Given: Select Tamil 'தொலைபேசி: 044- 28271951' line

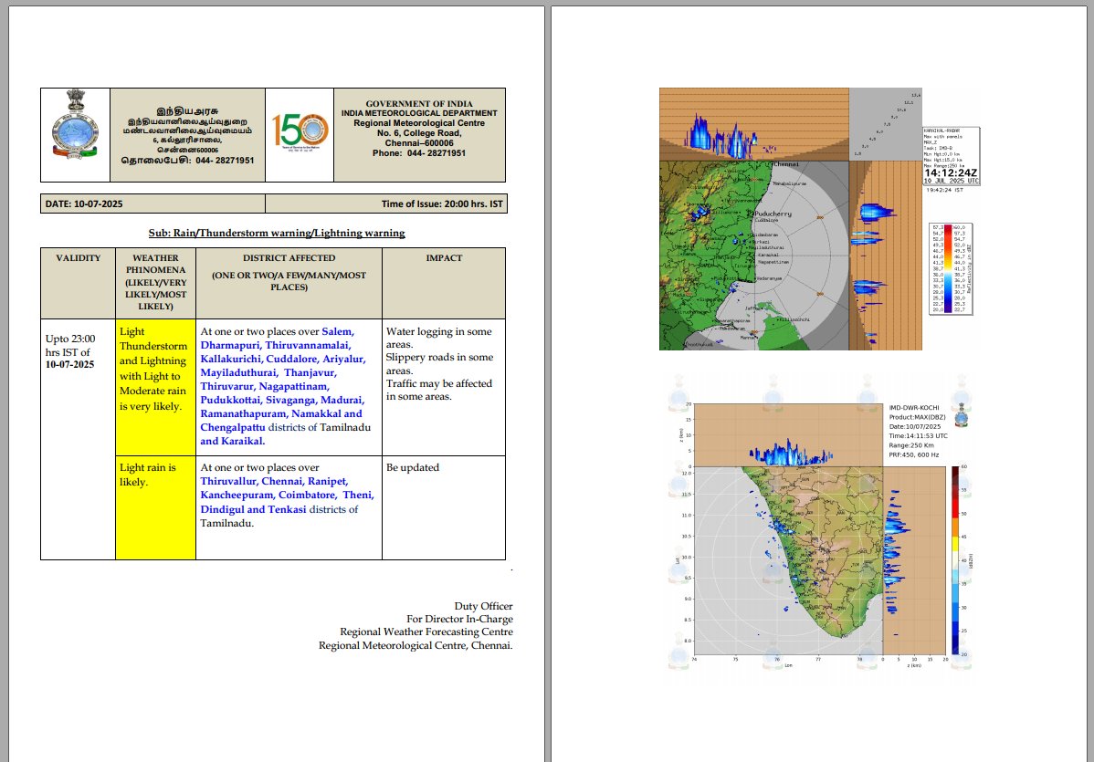Looking at the screenshot, I should pos(187,161).
